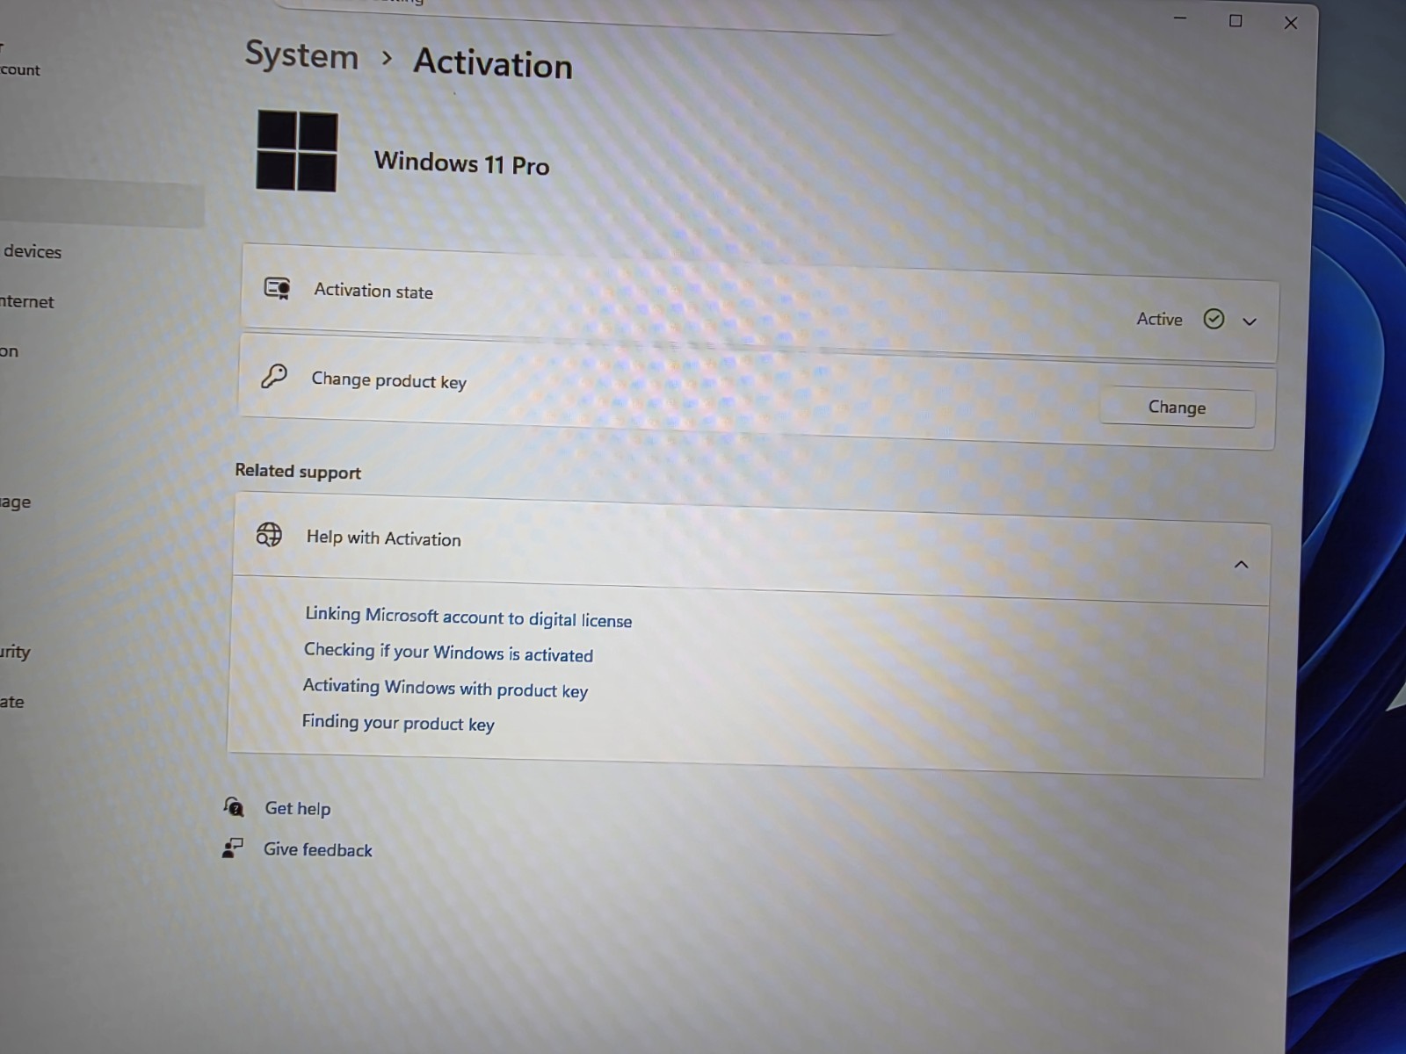
Task: Open the Give feedback link
Action: (x=318, y=849)
